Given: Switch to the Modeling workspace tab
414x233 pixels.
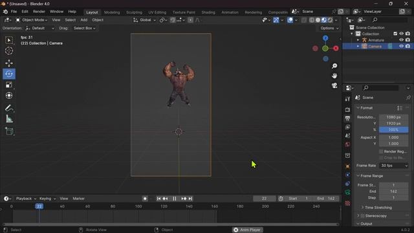Looking at the screenshot, I should tap(112, 12).
